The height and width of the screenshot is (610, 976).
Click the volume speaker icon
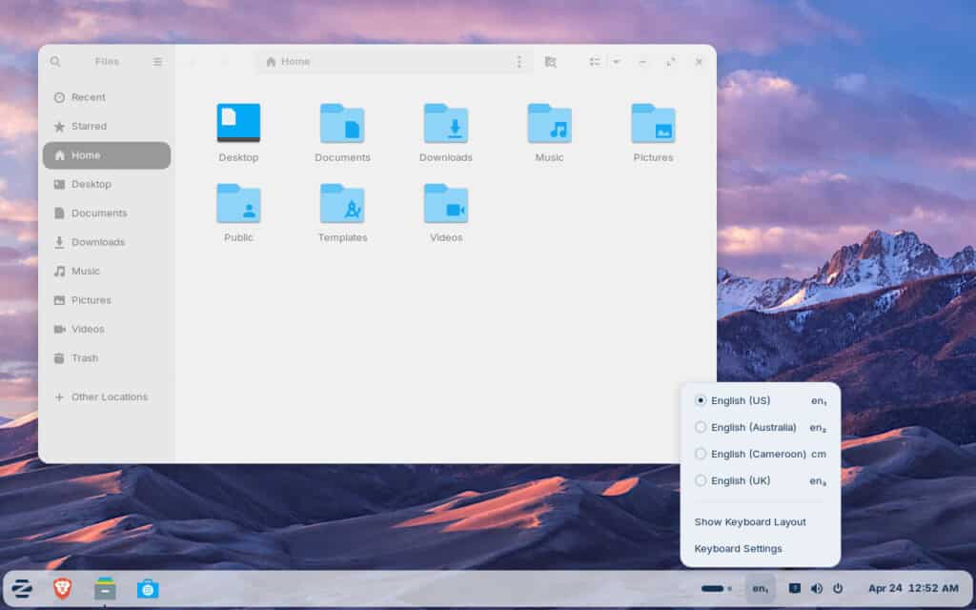point(817,588)
